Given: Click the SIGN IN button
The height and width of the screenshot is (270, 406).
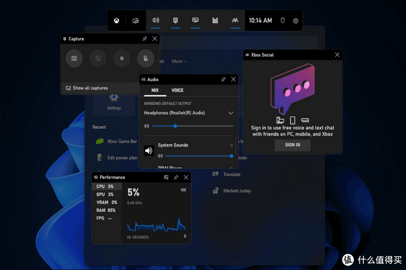Looking at the screenshot, I should [x=292, y=145].
